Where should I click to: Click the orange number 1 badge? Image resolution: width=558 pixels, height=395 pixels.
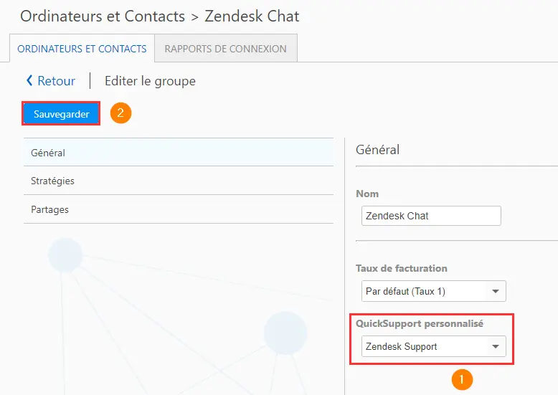(462, 380)
